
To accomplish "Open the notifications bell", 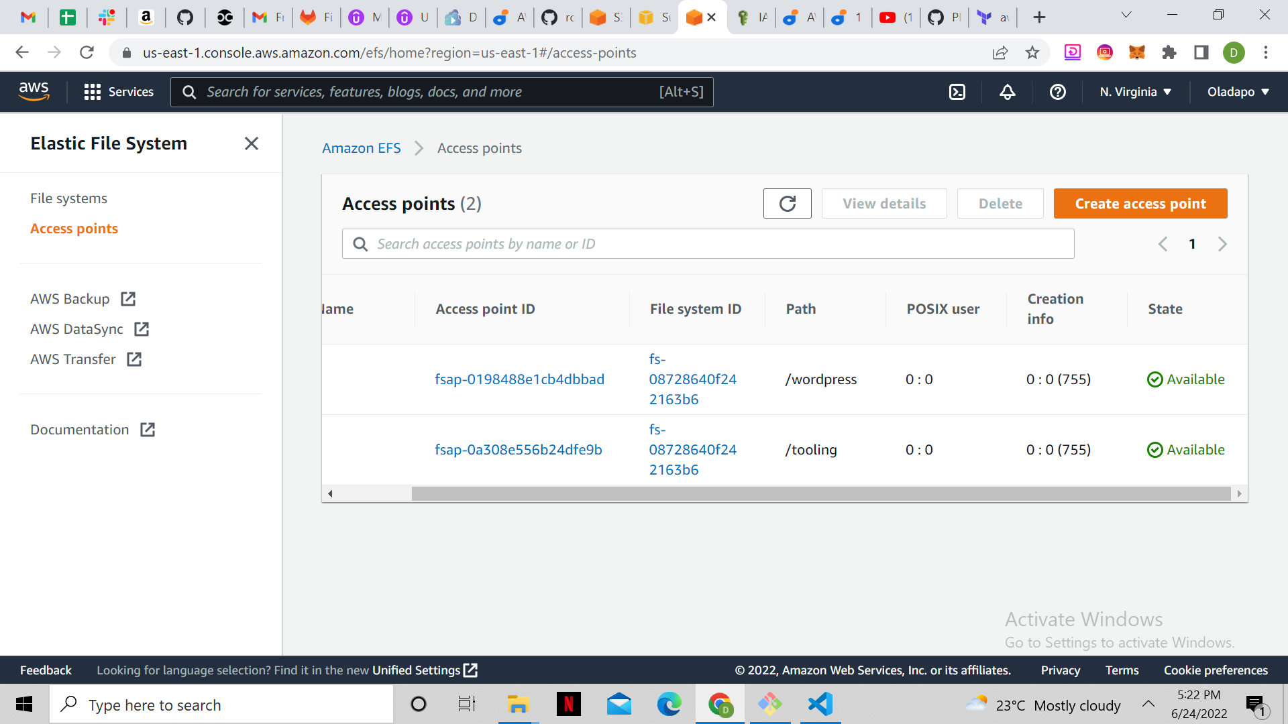I will click(x=1007, y=92).
